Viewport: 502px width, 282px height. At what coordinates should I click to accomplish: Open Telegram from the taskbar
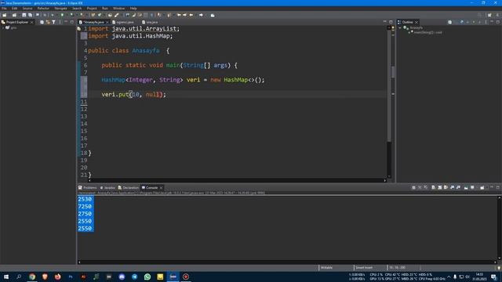click(x=134, y=277)
